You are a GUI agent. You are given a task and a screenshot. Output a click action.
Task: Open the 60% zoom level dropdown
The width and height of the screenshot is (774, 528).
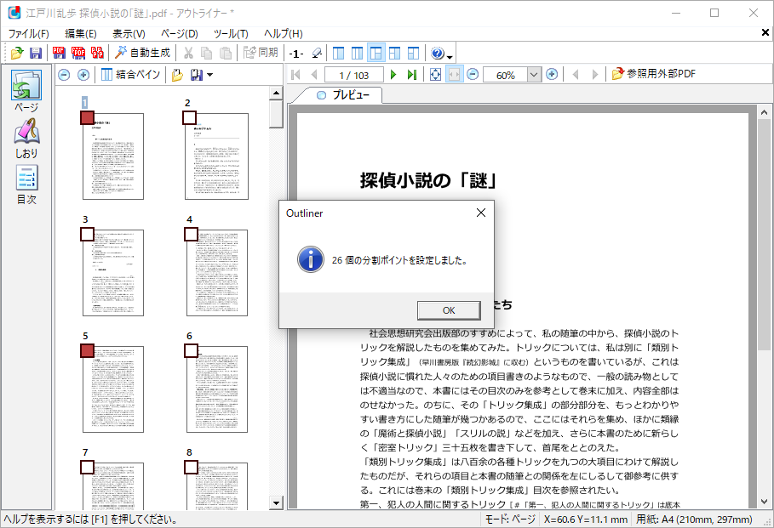pos(534,75)
